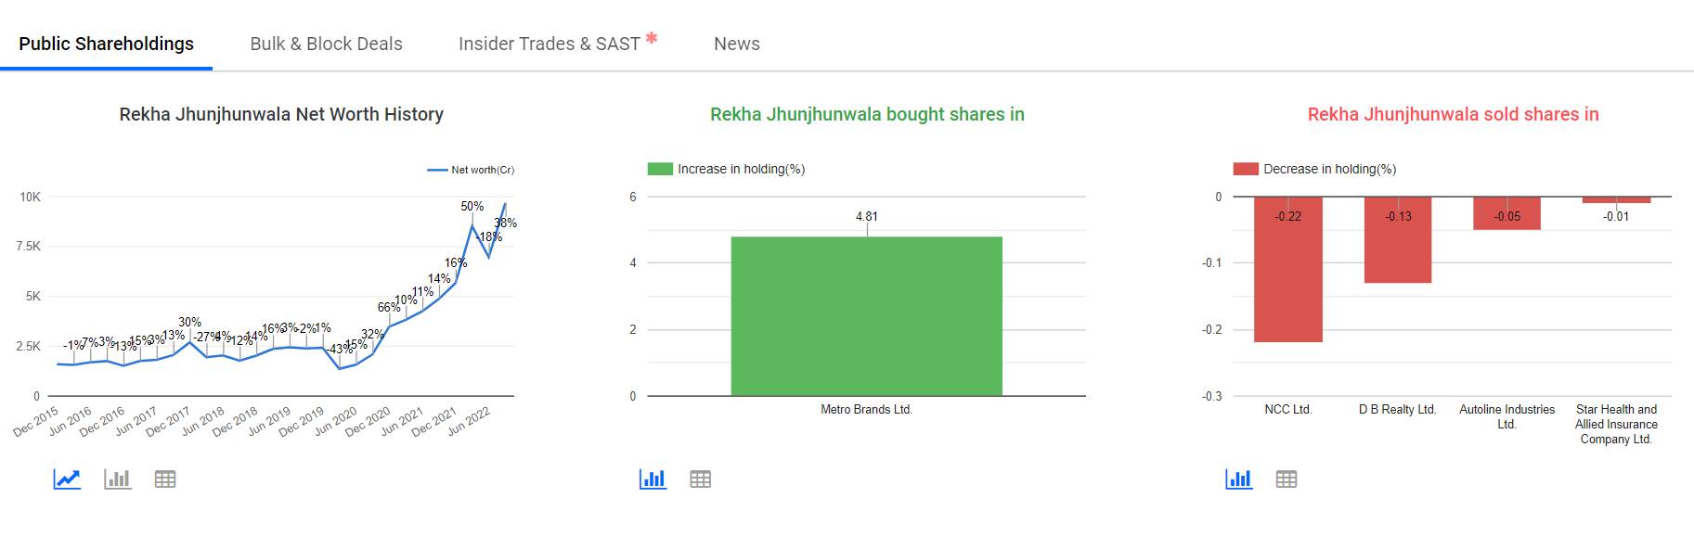
Task: Toggle Increase in holding(%) legend swatch
Action: pos(660,169)
